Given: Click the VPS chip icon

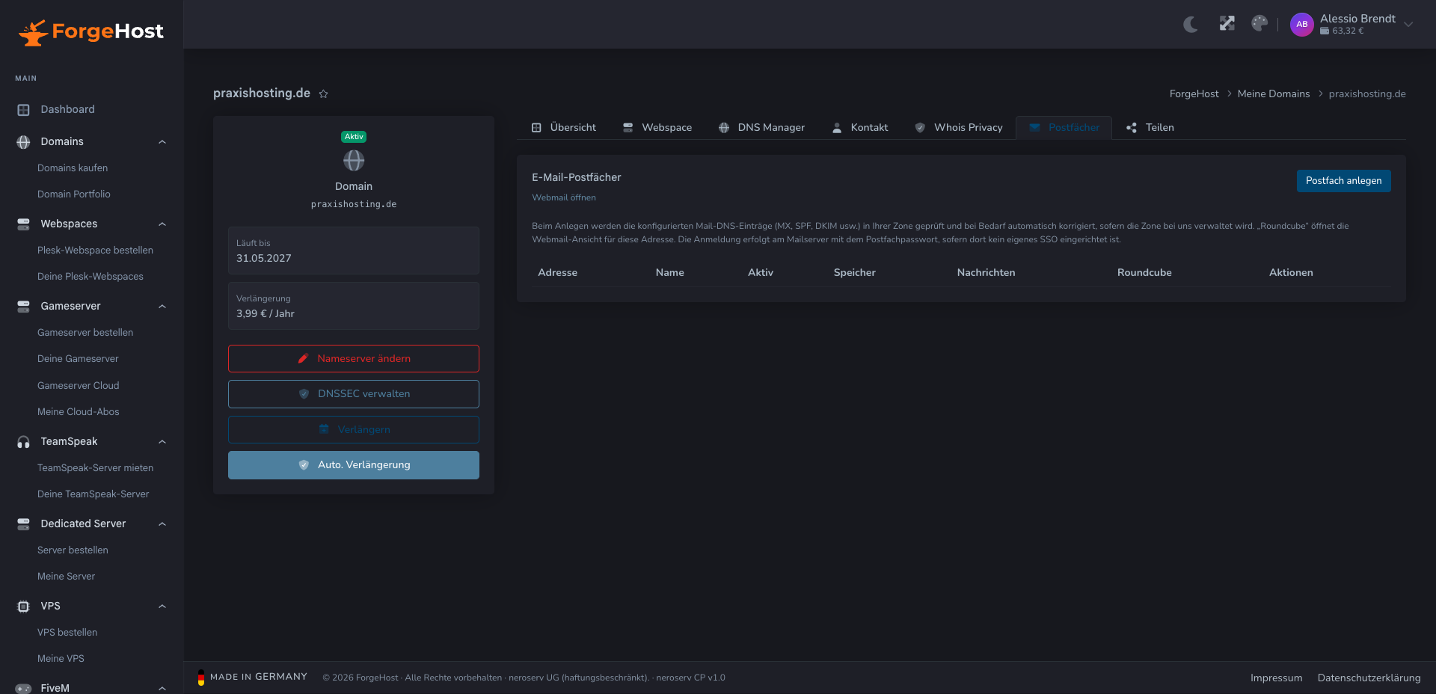Looking at the screenshot, I should (23, 607).
